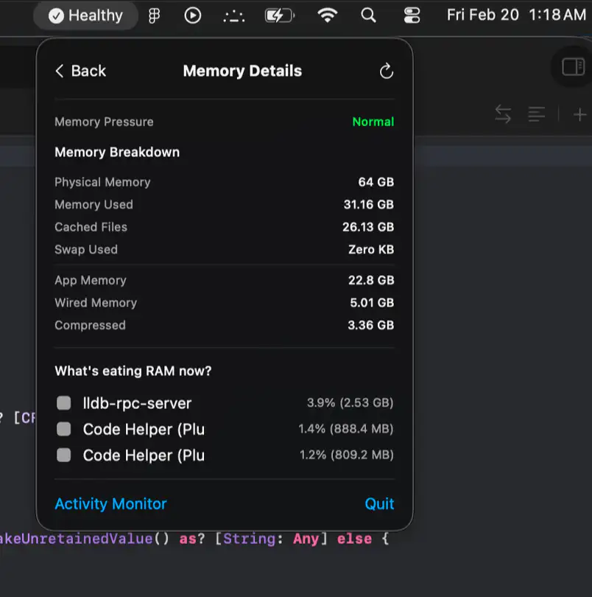
Task: Open Control Center from menu bar
Action: (x=412, y=15)
